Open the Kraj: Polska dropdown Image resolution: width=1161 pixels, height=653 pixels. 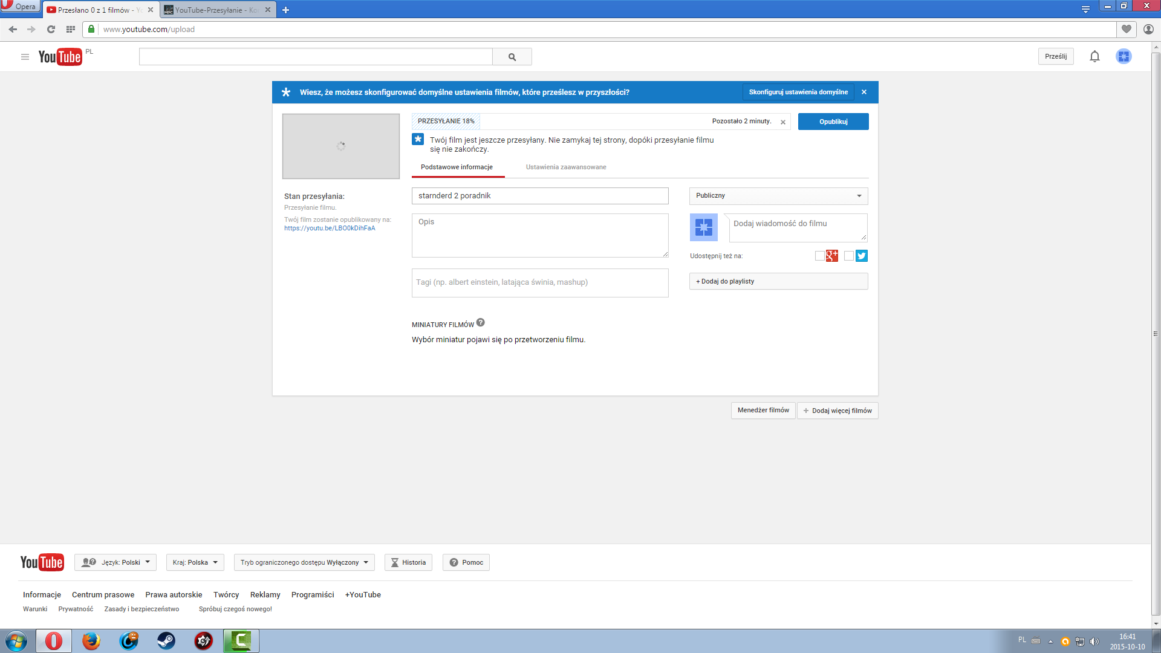(195, 562)
